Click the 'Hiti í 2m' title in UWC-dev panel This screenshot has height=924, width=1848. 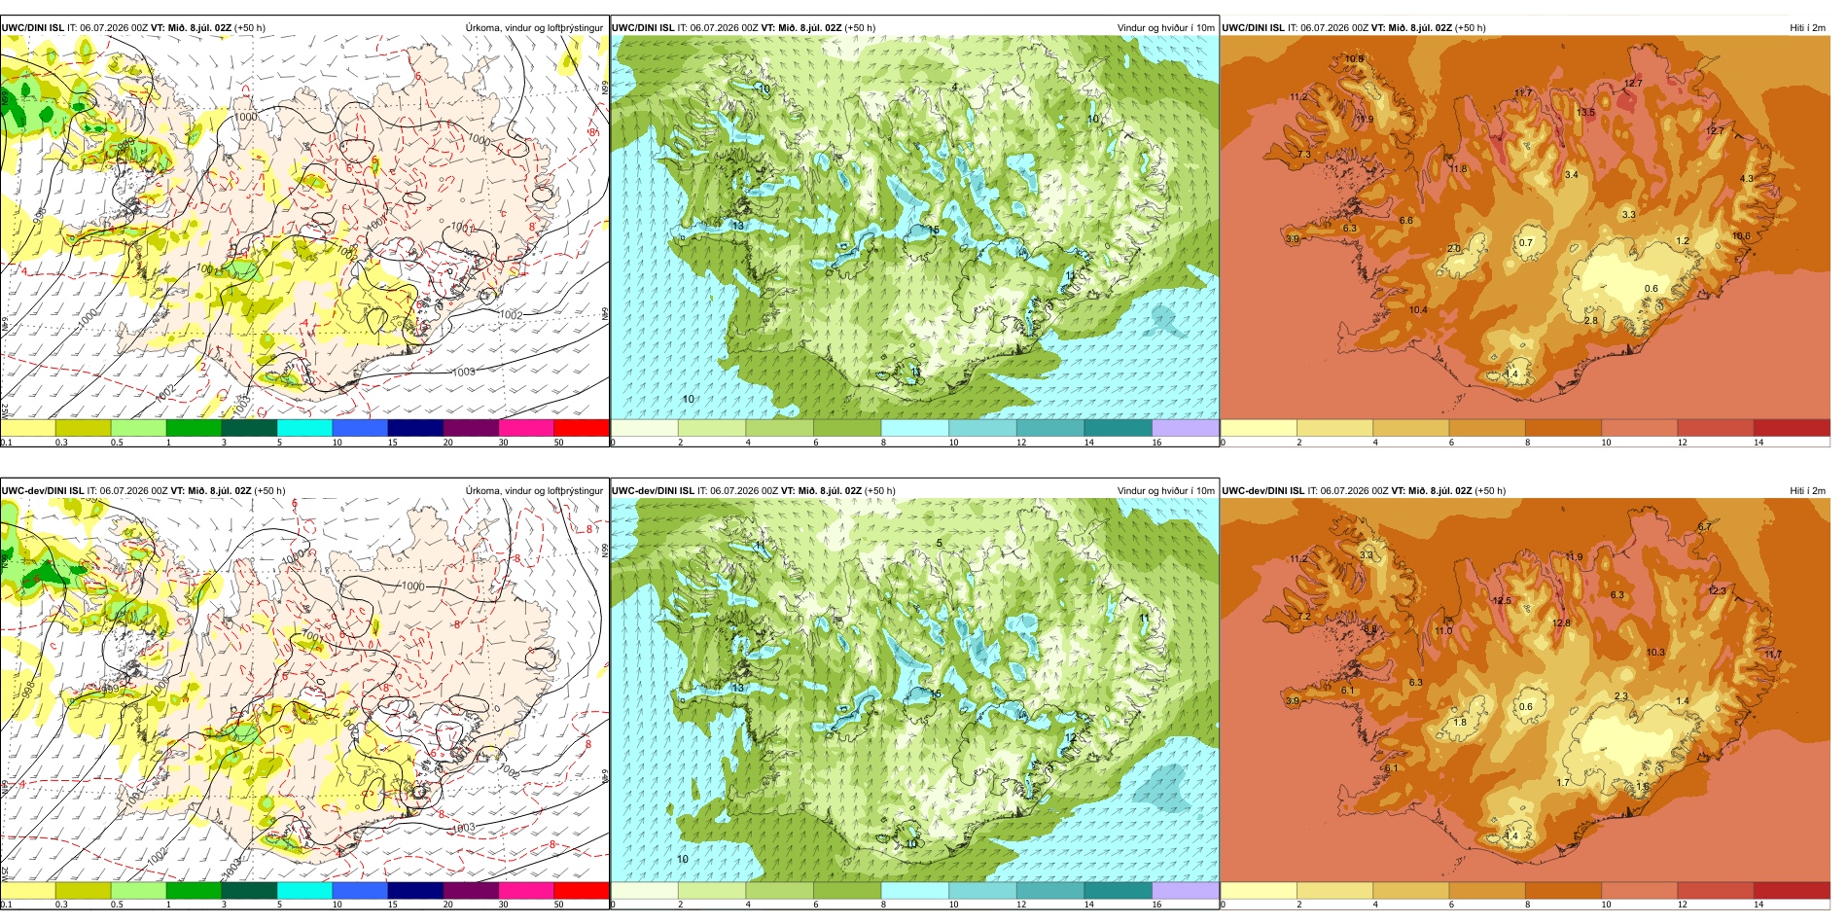pos(1807,491)
